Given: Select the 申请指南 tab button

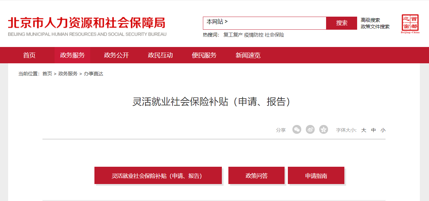Looking at the screenshot, I should coord(316,176).
